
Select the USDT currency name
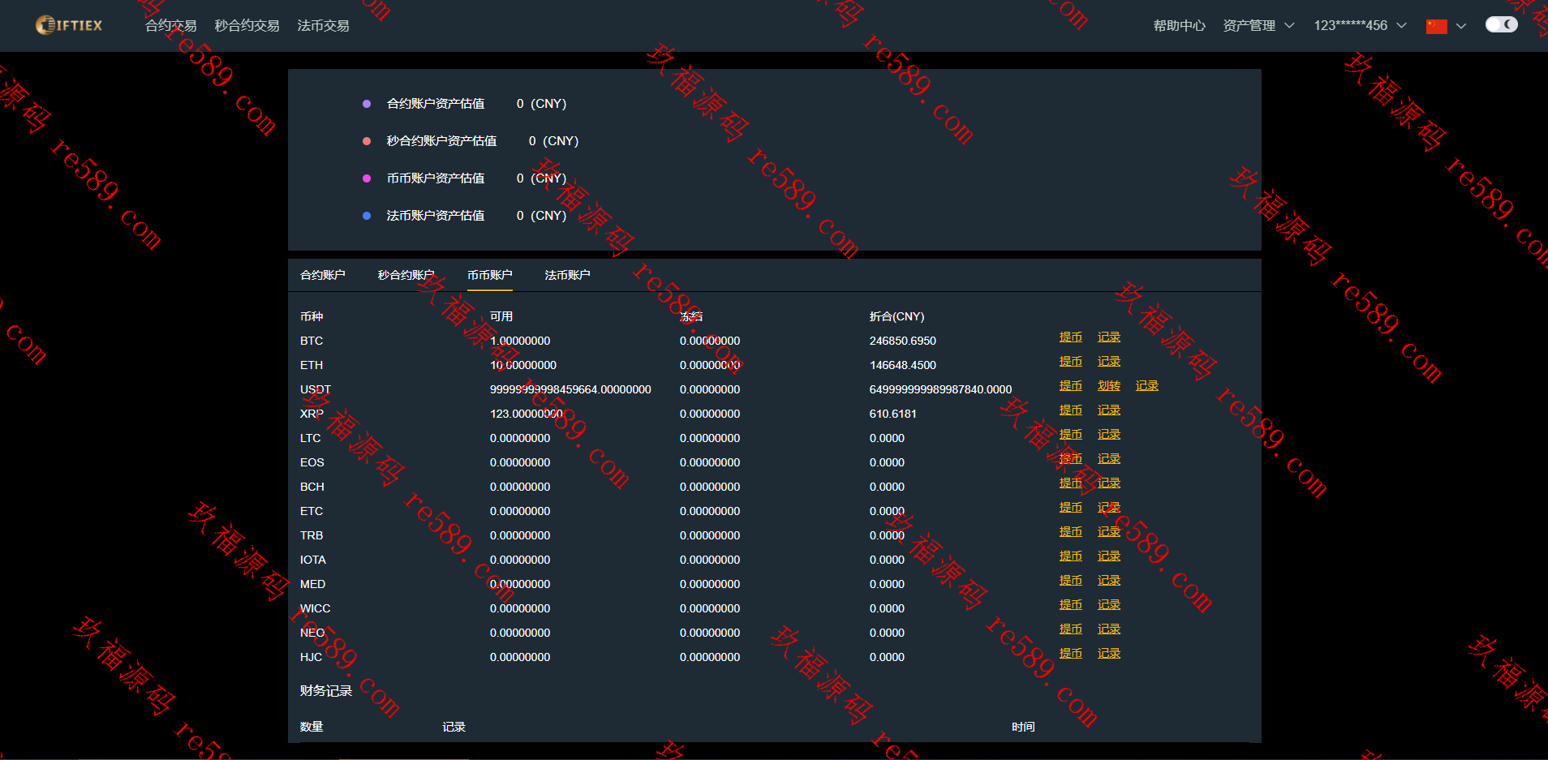click(316, 389)
